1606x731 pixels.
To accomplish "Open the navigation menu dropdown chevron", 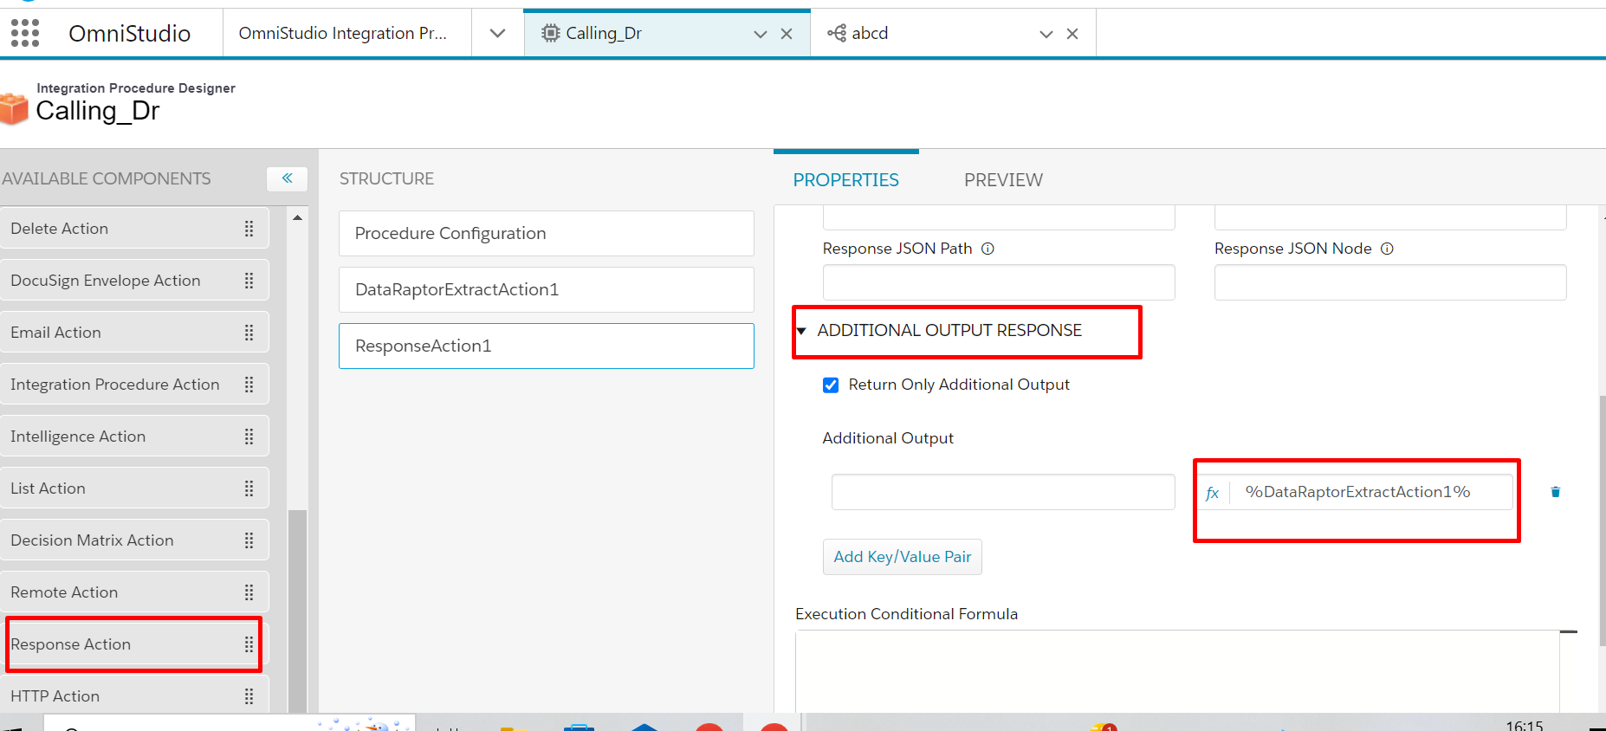I will coord(497,34).
